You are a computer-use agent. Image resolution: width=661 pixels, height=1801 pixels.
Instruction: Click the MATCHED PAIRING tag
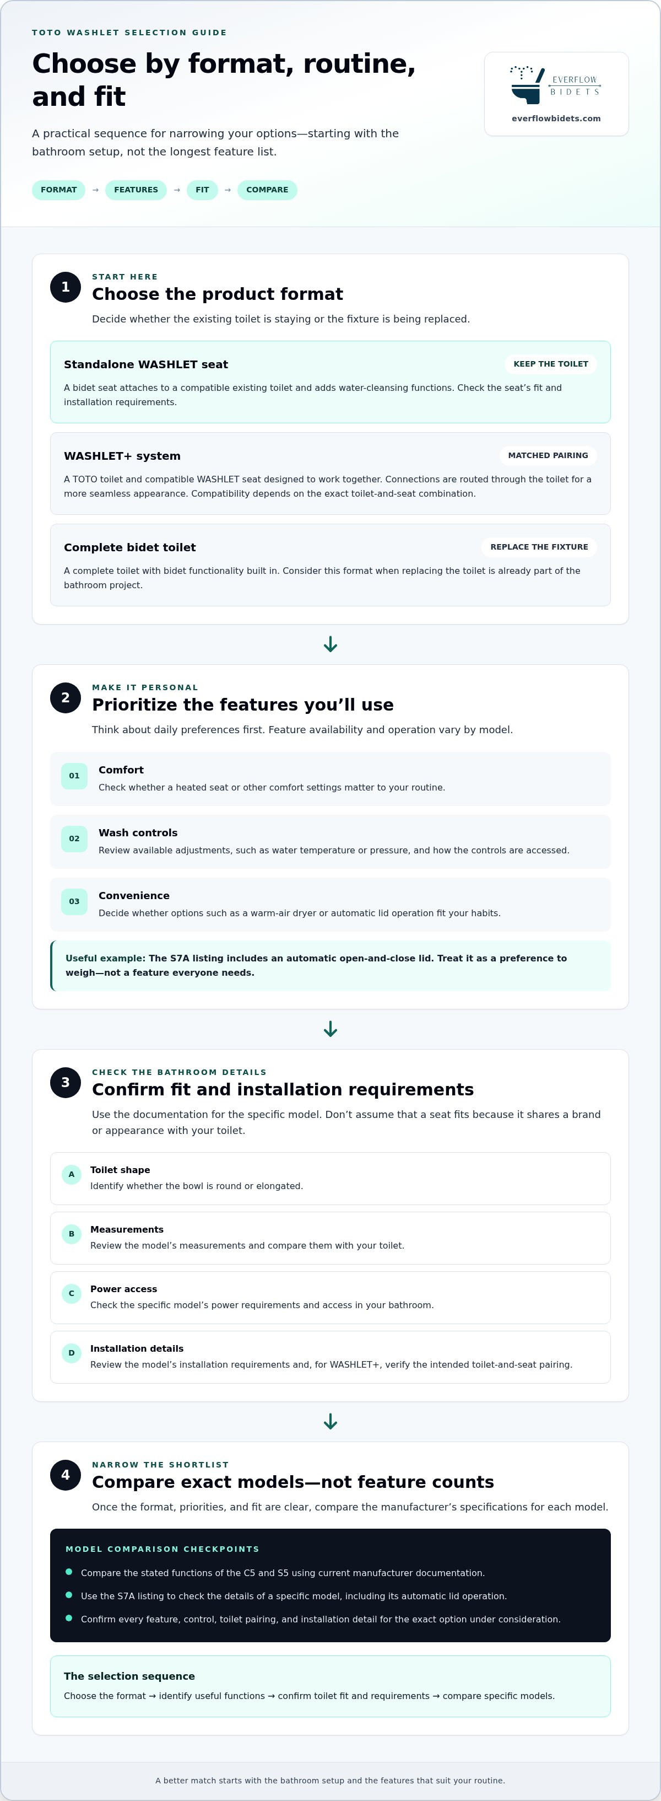click(548, 456)
